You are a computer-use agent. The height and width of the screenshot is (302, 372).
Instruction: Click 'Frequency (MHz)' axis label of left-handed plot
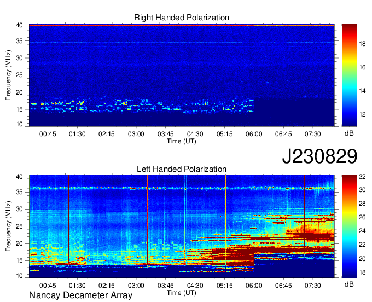click(8, 226)
